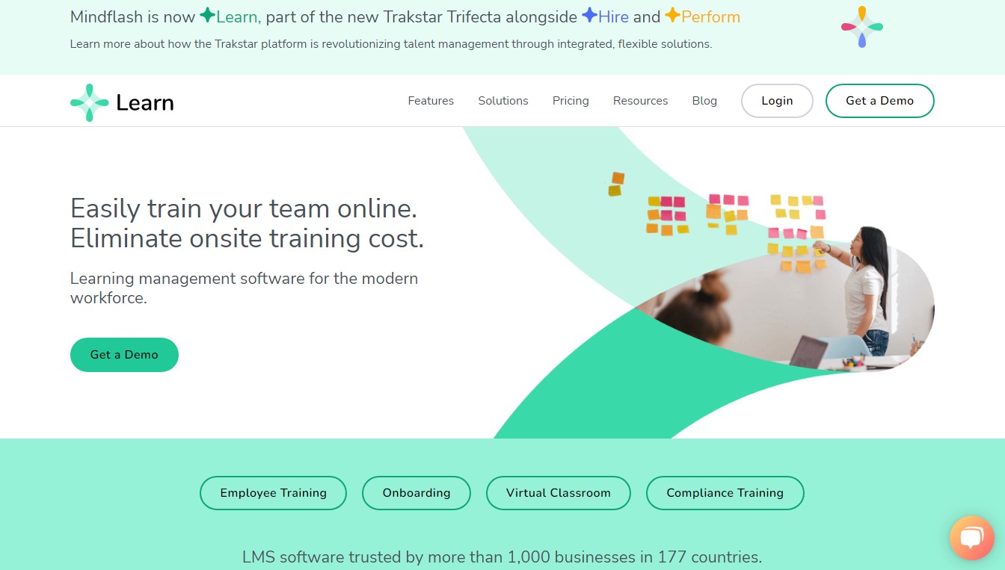
Task: Click the orange star icon beside Perform
Action: pyautogui.click(x=672, y=16)
